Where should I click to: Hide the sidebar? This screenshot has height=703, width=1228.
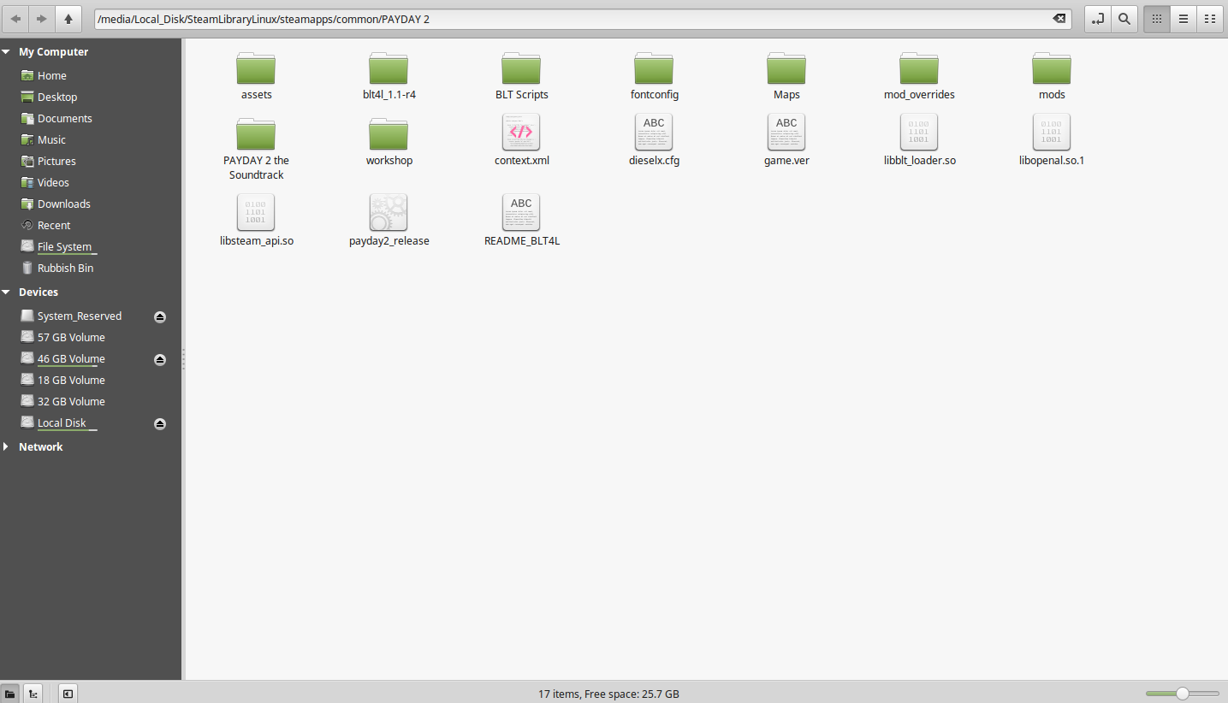pos(68,694)
